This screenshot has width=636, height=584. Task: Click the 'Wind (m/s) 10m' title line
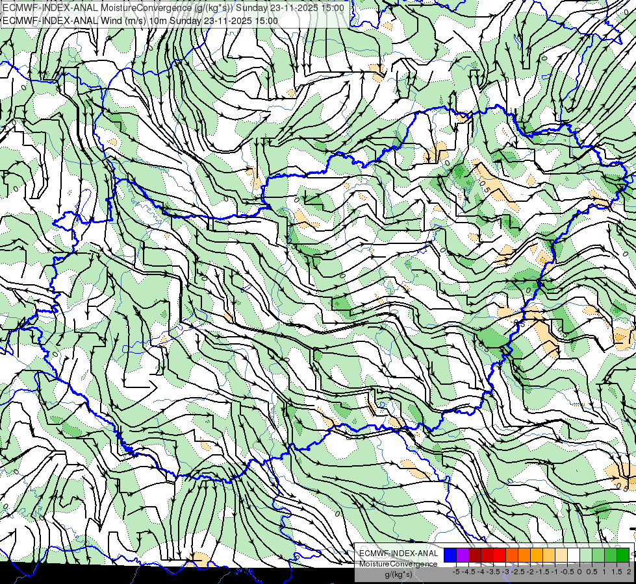point(140,21)
